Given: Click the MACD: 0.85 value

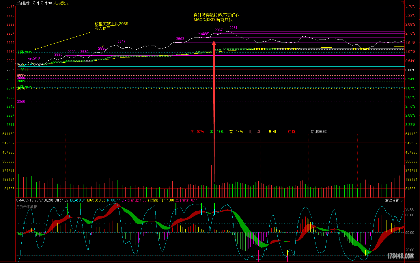Looking at the screenshot, I should (x=96, y=200).
